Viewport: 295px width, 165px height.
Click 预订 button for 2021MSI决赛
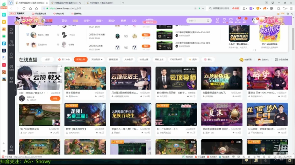click(x=146, y=46)
